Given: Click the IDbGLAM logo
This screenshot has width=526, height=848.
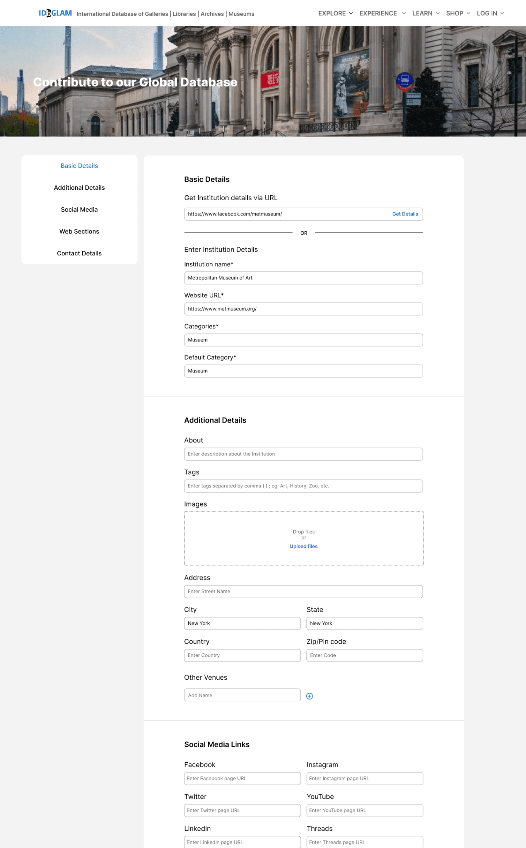Looking at the screenshot, I should (55, 13).
